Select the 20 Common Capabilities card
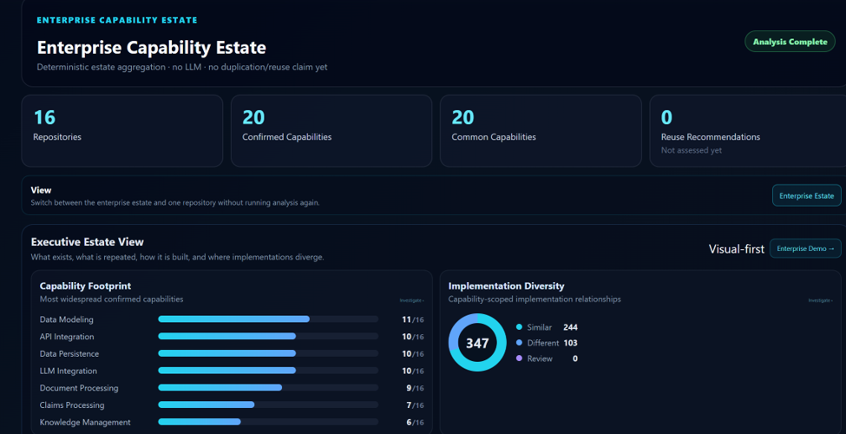Screen dimensions: 846x434 click(x=541, y=131)
